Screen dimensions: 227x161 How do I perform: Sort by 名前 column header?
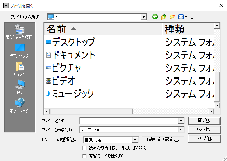pos(103,29)
